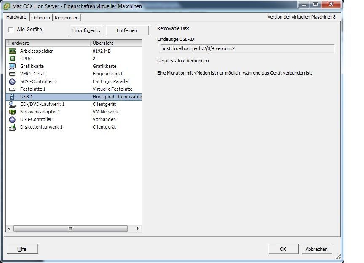The width and height of the screenshot is (364, 263).
Task: Click the Übersicht column header
Action: click(x=116, y=43)
